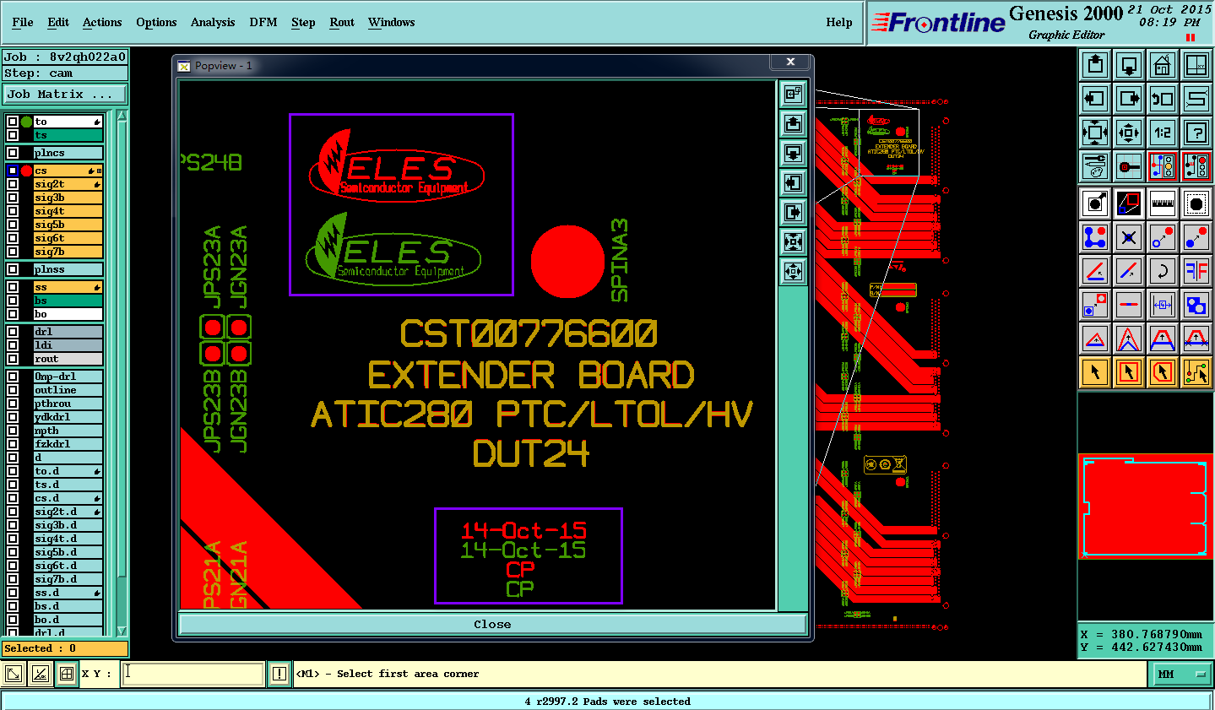Toggle the checkbox for layer ts
This screenshot has height=710, width=1215.
click(12, 135)
